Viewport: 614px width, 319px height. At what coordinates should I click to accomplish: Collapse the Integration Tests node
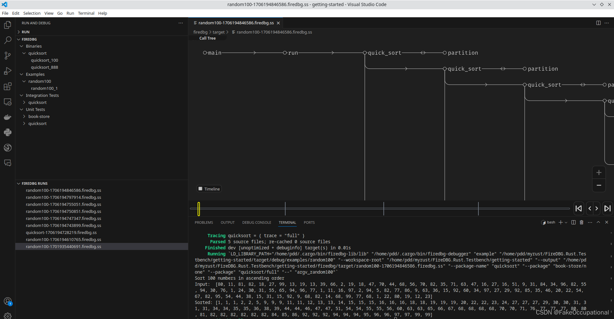[x=21, y=96]
